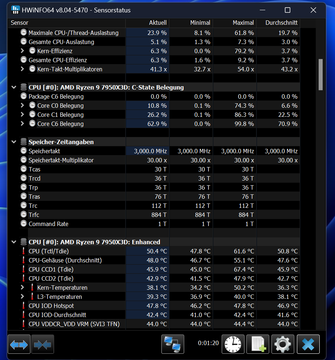Click the 54.0 x multiplier maximal value

click(x=246, y=69)
